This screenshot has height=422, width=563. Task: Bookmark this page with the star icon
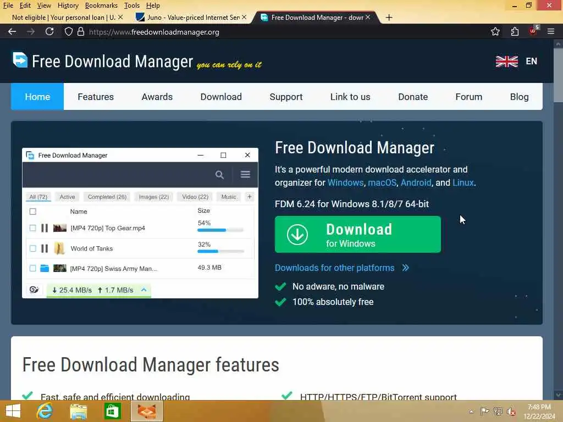pos(495,31)
